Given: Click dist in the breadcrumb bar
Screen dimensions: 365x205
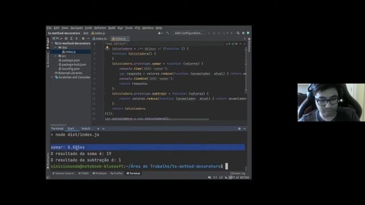Looking at the screenshot, I should 86,33.
